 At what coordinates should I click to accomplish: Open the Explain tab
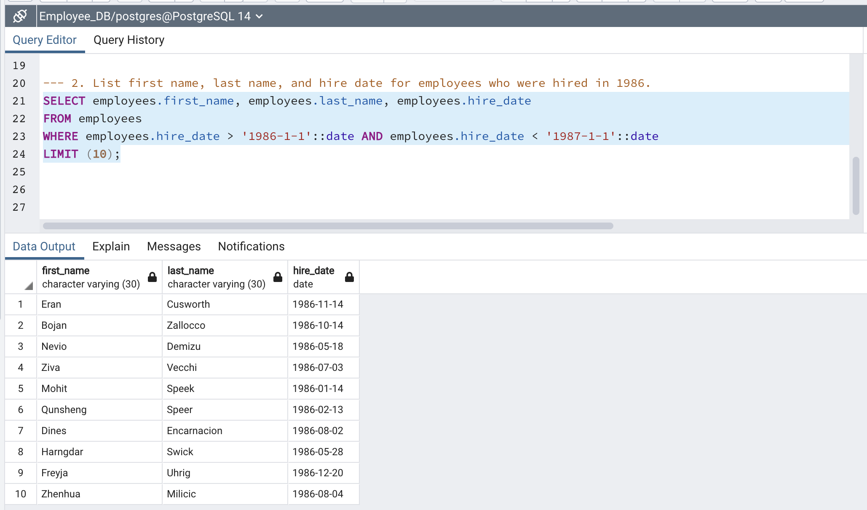[111, 246]
